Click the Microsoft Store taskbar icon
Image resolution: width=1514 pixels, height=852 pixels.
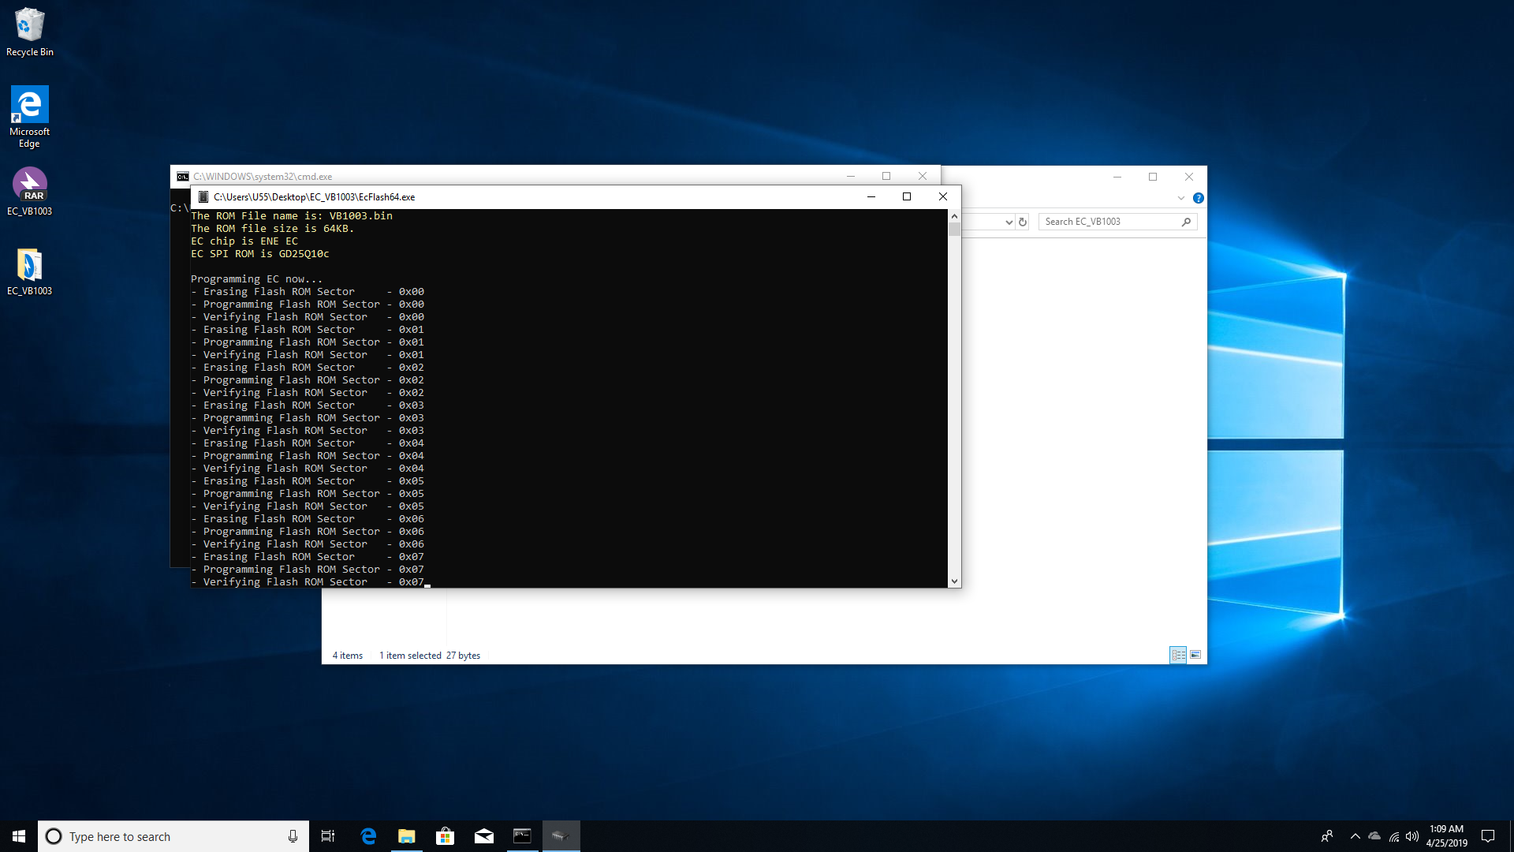tap(445, 835)
